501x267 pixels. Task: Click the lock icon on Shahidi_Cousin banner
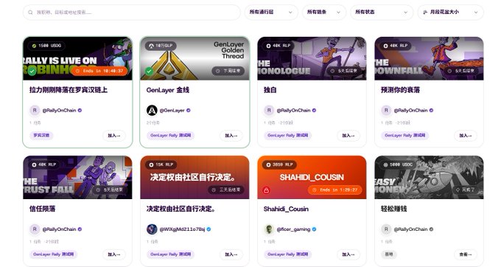[266, 190]
